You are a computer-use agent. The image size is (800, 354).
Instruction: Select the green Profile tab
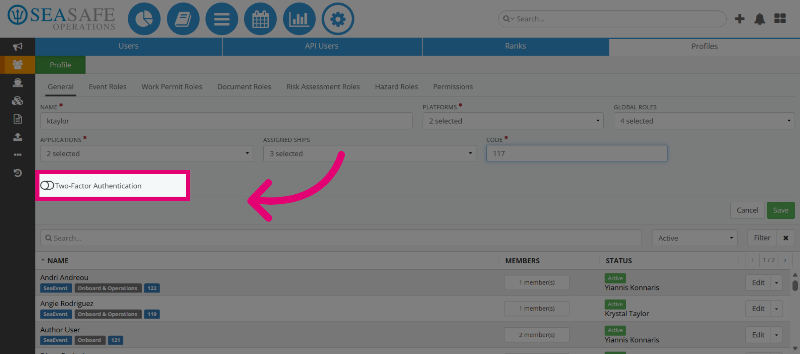[60, 65]
